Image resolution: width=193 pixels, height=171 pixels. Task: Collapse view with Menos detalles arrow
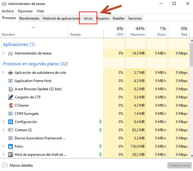point(5,165)
